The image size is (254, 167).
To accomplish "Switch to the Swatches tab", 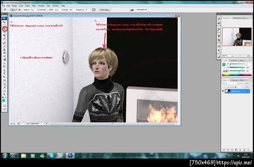I will click(x=234, y=60).
